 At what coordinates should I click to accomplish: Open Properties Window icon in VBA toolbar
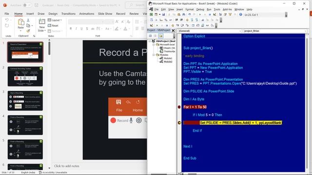click(225, 15)
